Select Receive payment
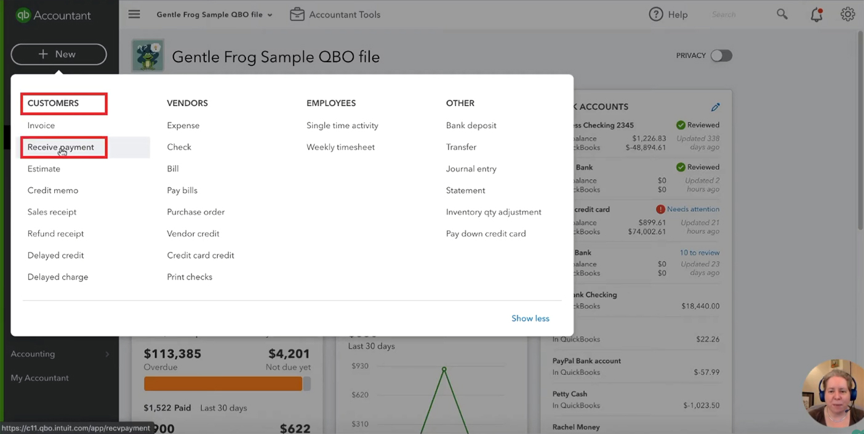The height and width of the screenshot is (434, 864). click(x=61, y=147)
